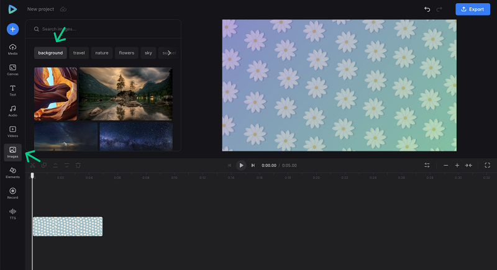This screenshot has width=497, height=270.
Task: Open the Canvas sidebar panel
Action: point(12,70)
